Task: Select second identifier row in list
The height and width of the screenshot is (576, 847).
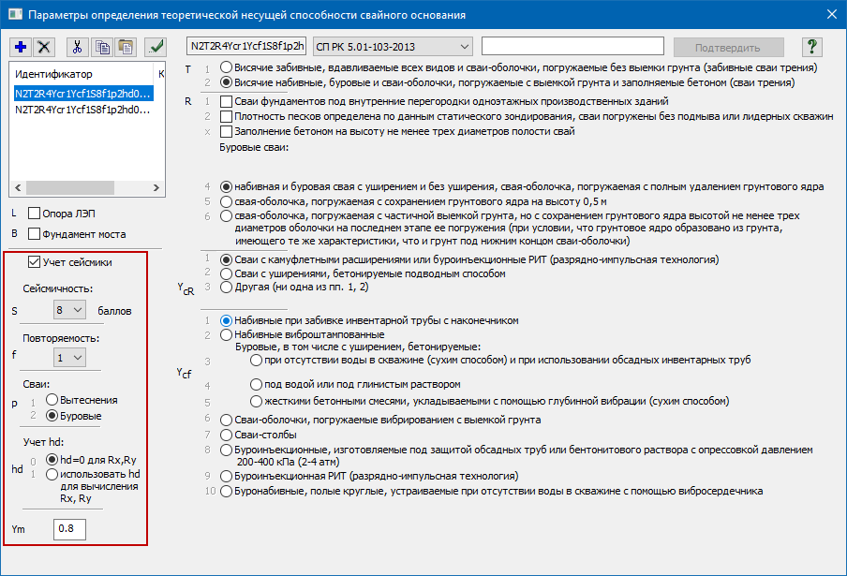Action: point(82,110)
